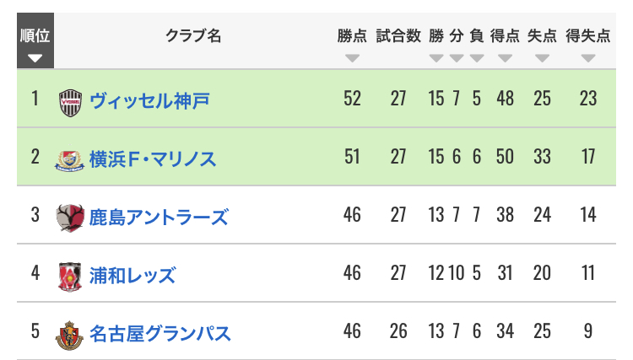This screenshot has height=360, width=633.
Task: Open 名古屋グランパス team link
Action: [160, 333]
